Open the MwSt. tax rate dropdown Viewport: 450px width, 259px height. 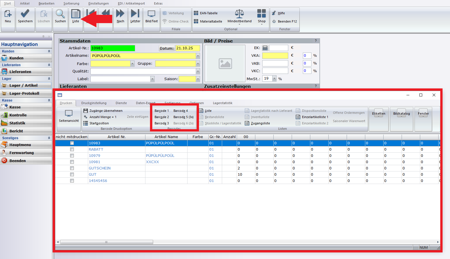pos(274,79)
